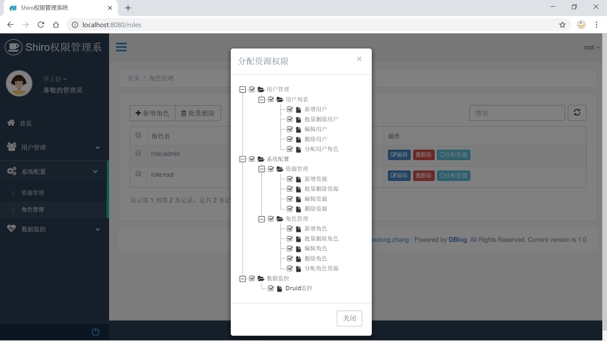The image size is (607, 341).
Task: Collapse the 用户管理 tree node
Action: [242, 90]
